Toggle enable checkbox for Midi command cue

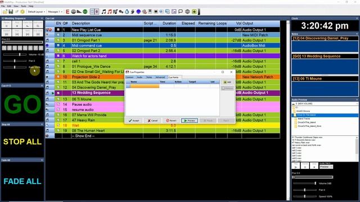click(58, 45)
